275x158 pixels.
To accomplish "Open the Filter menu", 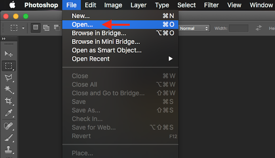I will tap(211, 5).
